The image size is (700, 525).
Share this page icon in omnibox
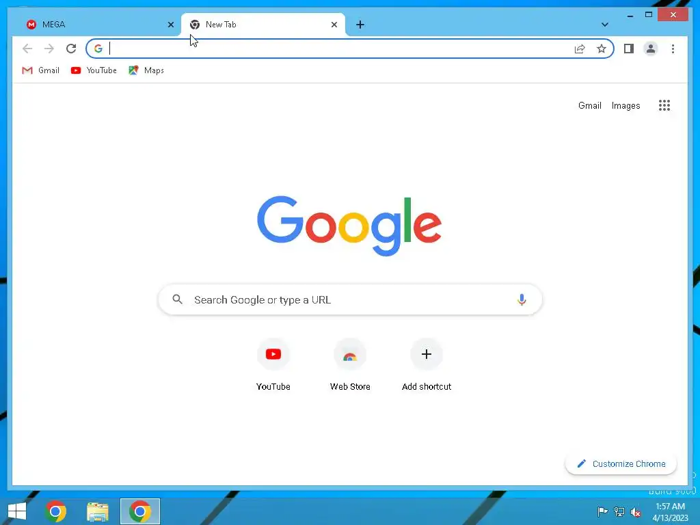tap(580, 49)
